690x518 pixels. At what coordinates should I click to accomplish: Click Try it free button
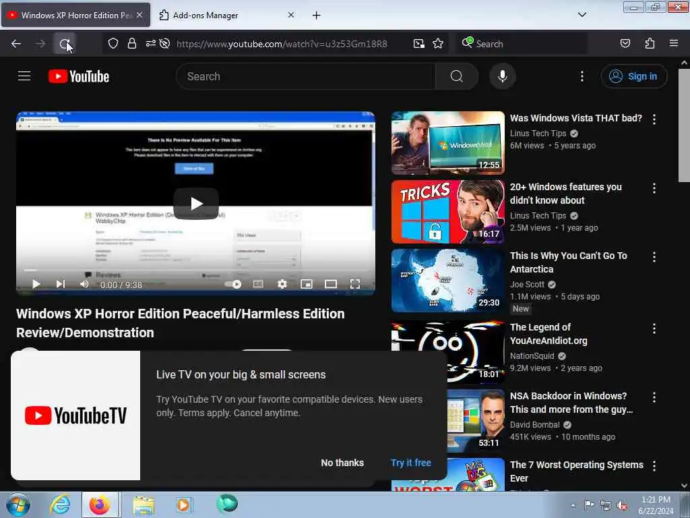pyautogui.click(x=410, y=463)
